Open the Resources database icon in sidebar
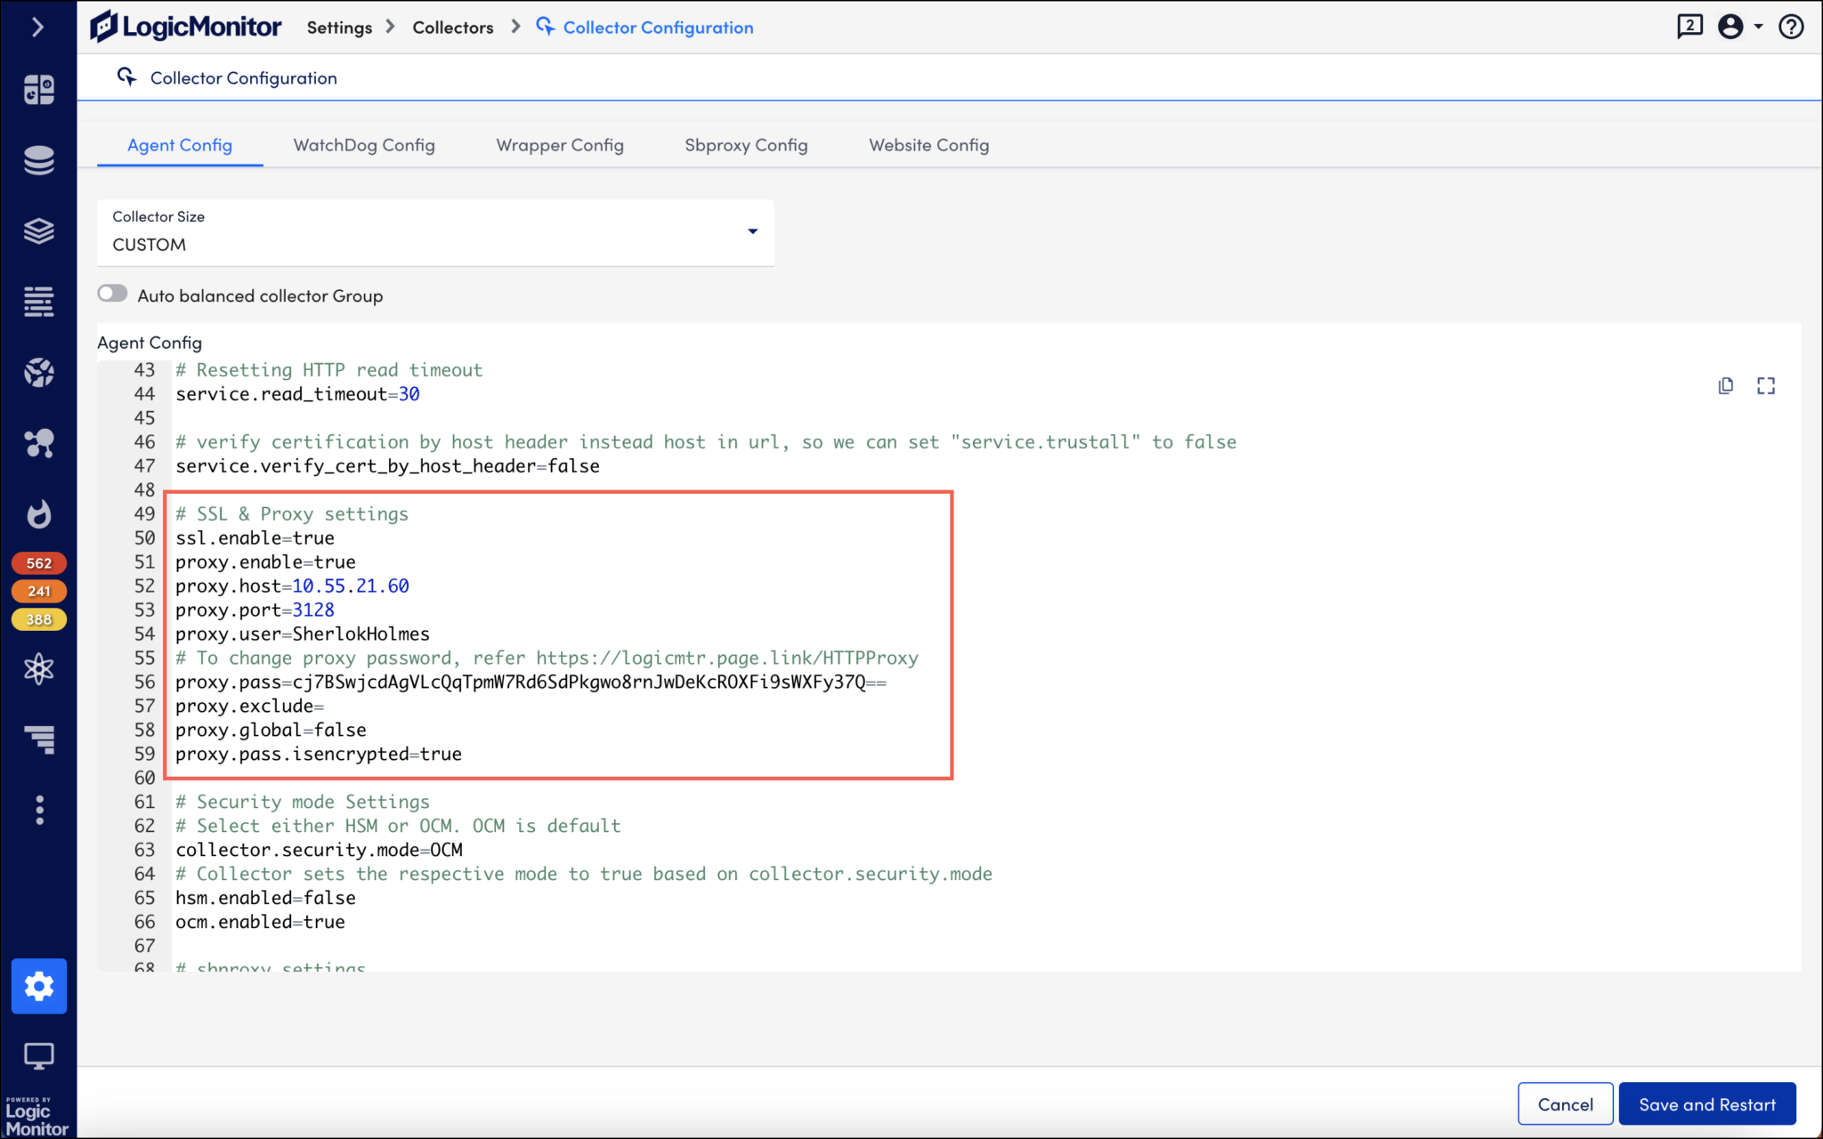This screenshot has width=1823, height=1139. 39,160
